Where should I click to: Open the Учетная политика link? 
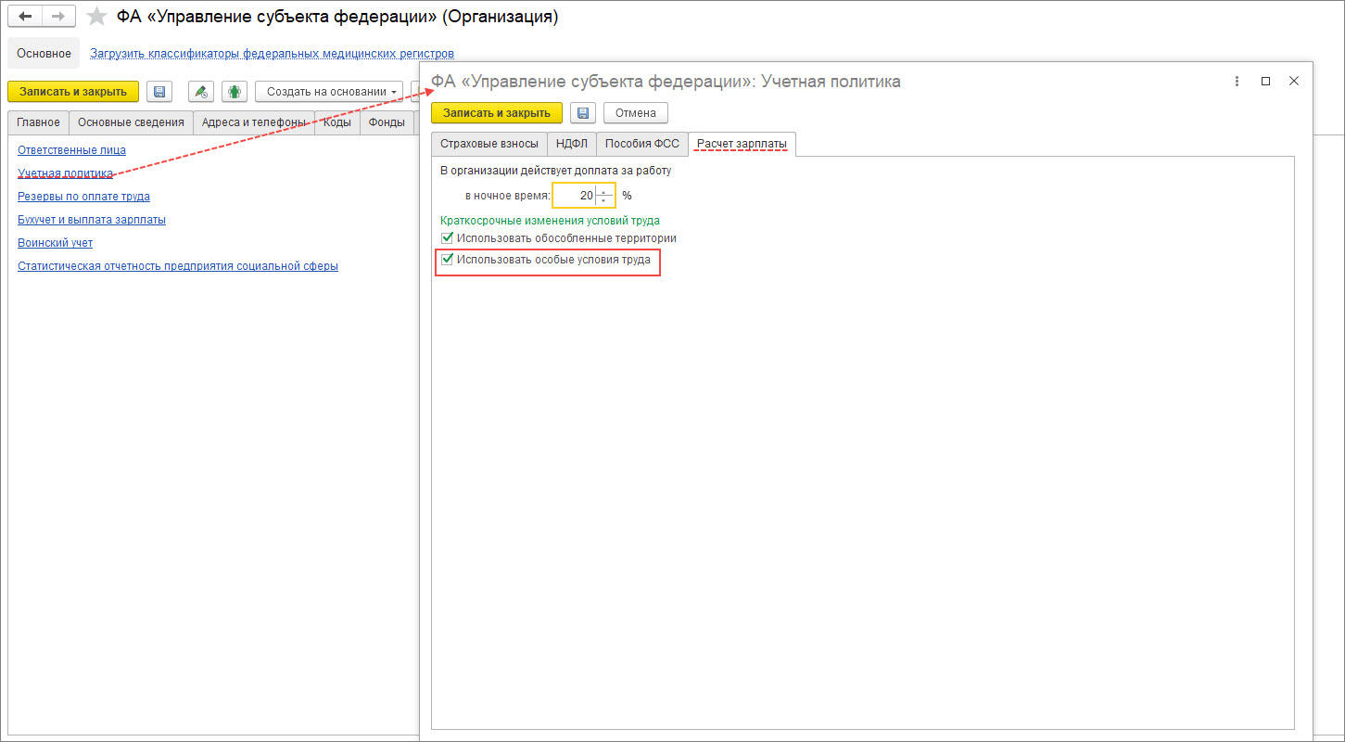(65, 173)
